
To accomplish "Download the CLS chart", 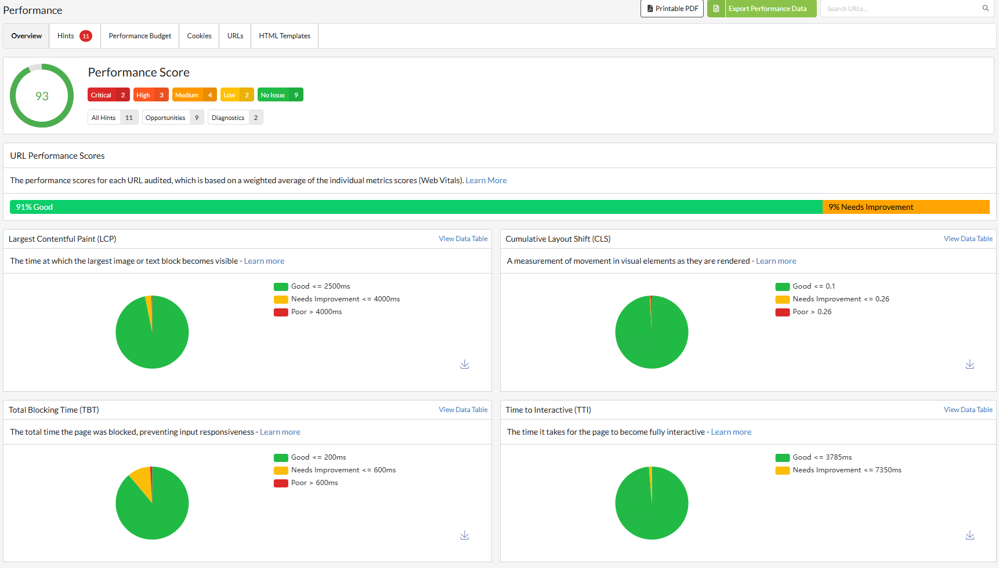I will coord(970,364).
